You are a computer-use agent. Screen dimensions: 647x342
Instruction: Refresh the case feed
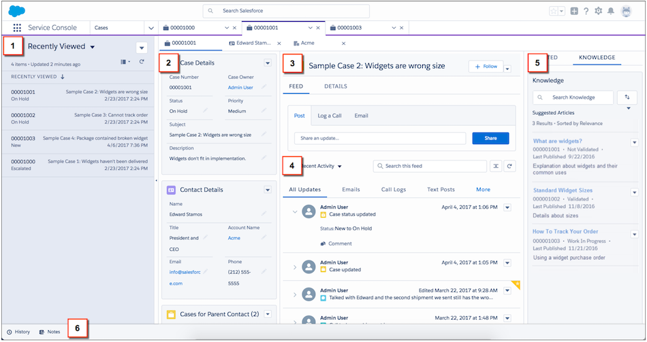tap(509, 166)
